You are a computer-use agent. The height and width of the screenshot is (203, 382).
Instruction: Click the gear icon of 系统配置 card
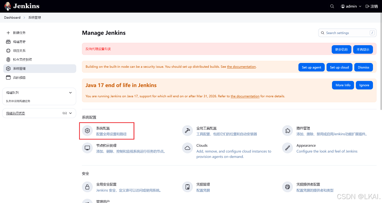pos(87,131)
